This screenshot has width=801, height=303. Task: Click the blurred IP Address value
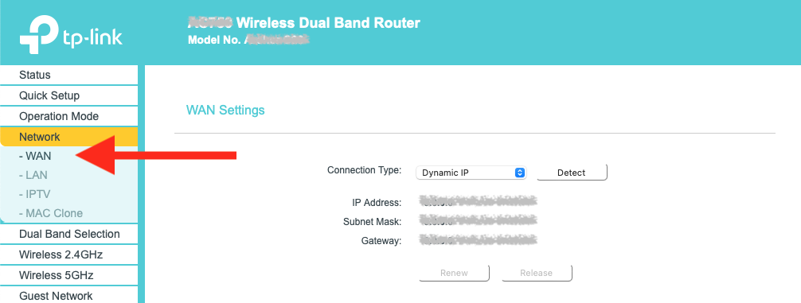(x=478, y=202)
